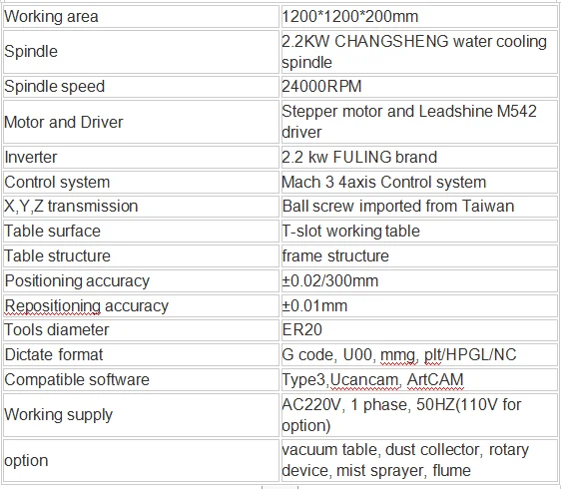
Task: Click the T-slot working table cell
Action: 419,232
